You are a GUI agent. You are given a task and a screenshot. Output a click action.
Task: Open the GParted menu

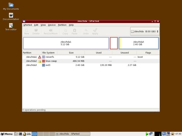[x=28, y=25]
